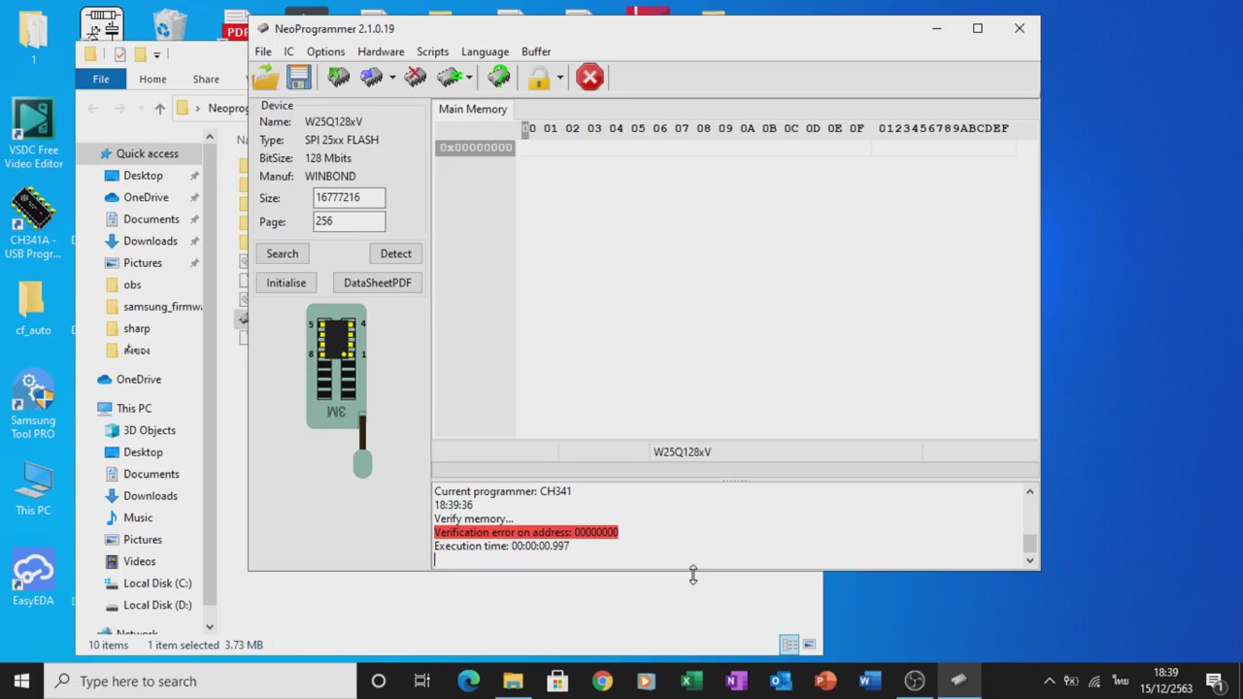Click Explorer sidebar scroll-up arrow
1243x699 pixels.
(x=210, y=136)
